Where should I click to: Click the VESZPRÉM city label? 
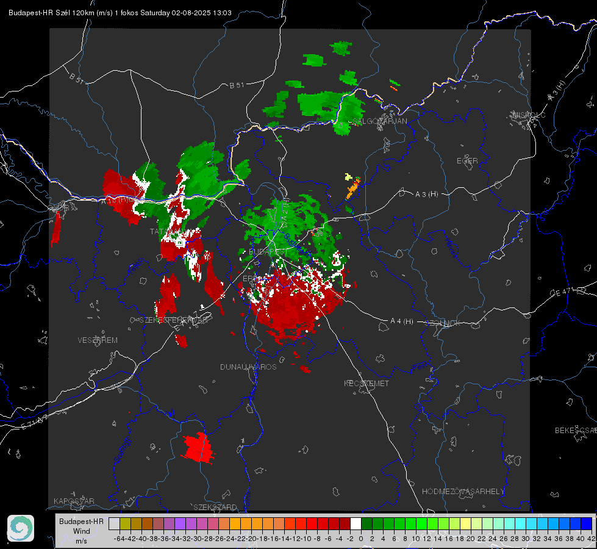(98, 340)
